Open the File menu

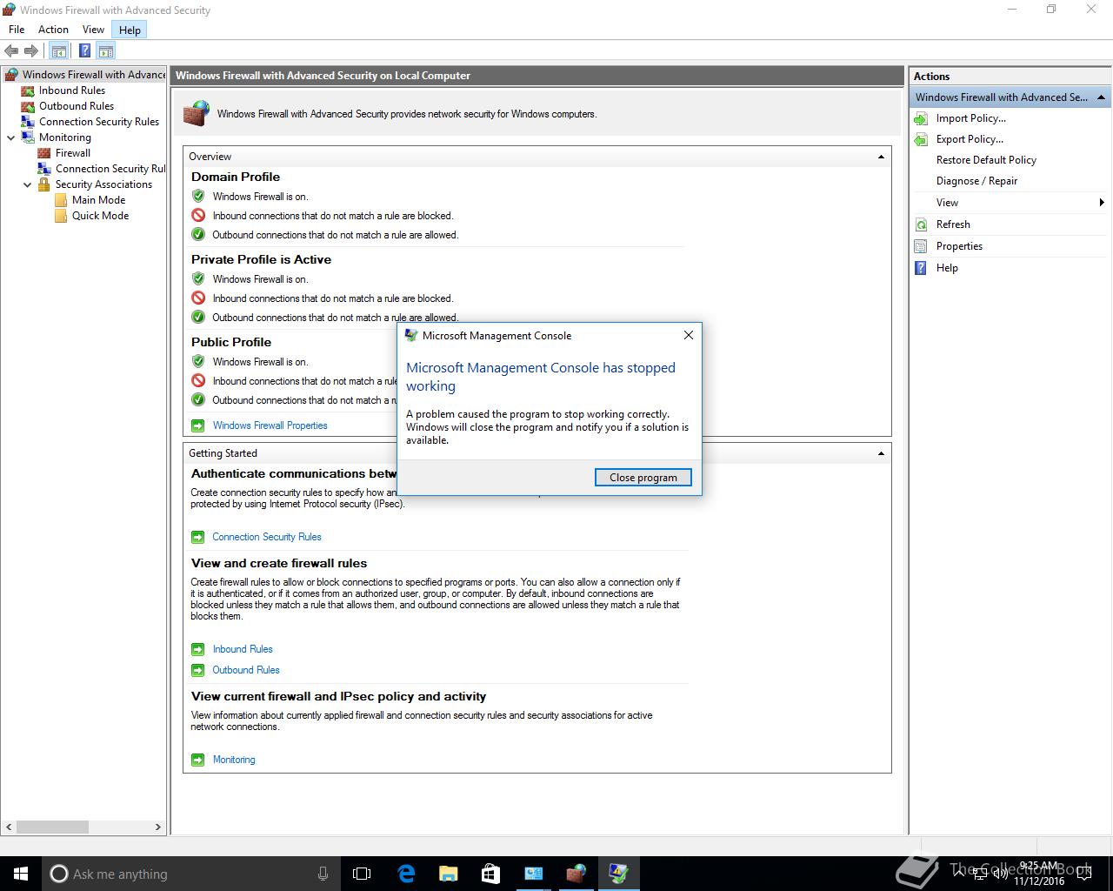click(17, 30)
